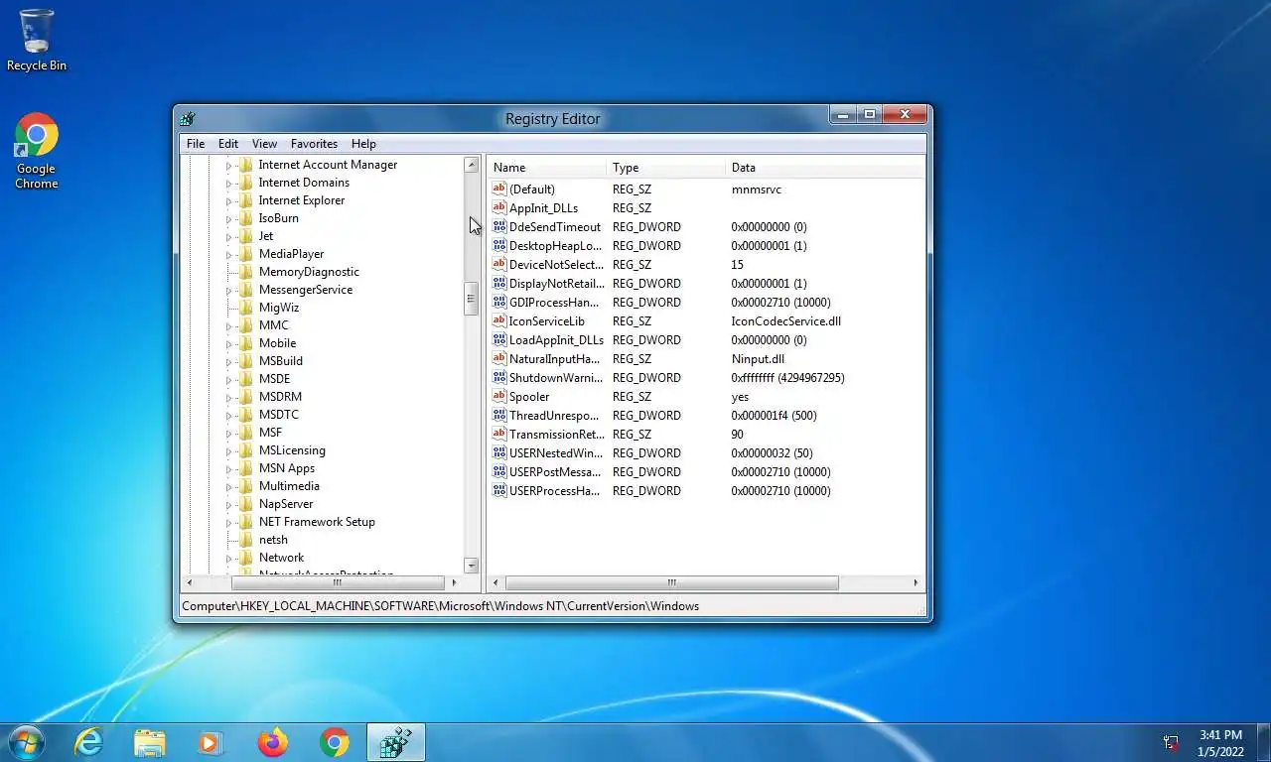Open the Favorites menu
1271x762 pixels.
314,144
